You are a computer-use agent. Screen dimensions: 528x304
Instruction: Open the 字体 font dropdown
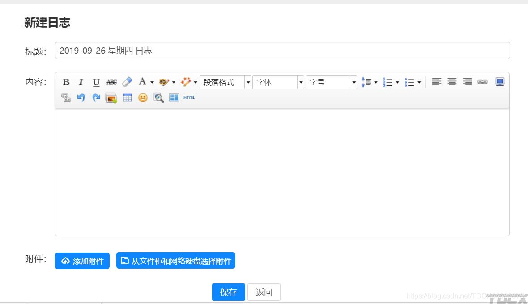click(278, 82)
